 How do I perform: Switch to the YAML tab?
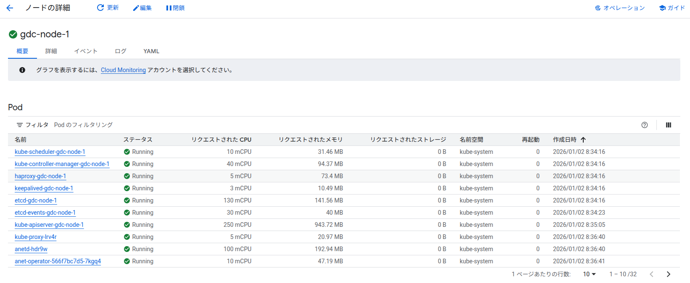(151, 51)
